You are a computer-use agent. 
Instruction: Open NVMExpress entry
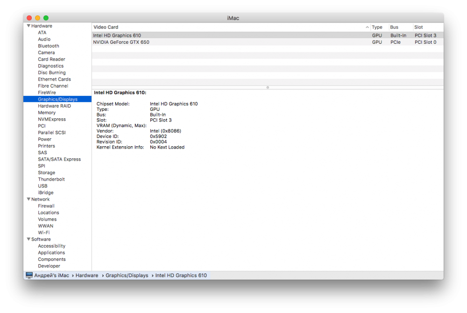tap(52, 119)
